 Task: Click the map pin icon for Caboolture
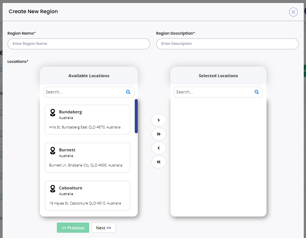(53, 189)
